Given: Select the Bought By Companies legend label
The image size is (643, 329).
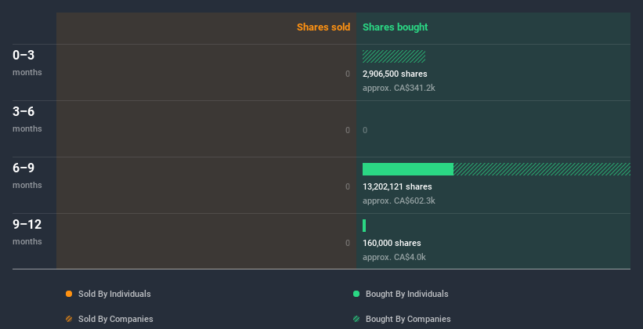Looking at the screenshot, I should 408,319.
